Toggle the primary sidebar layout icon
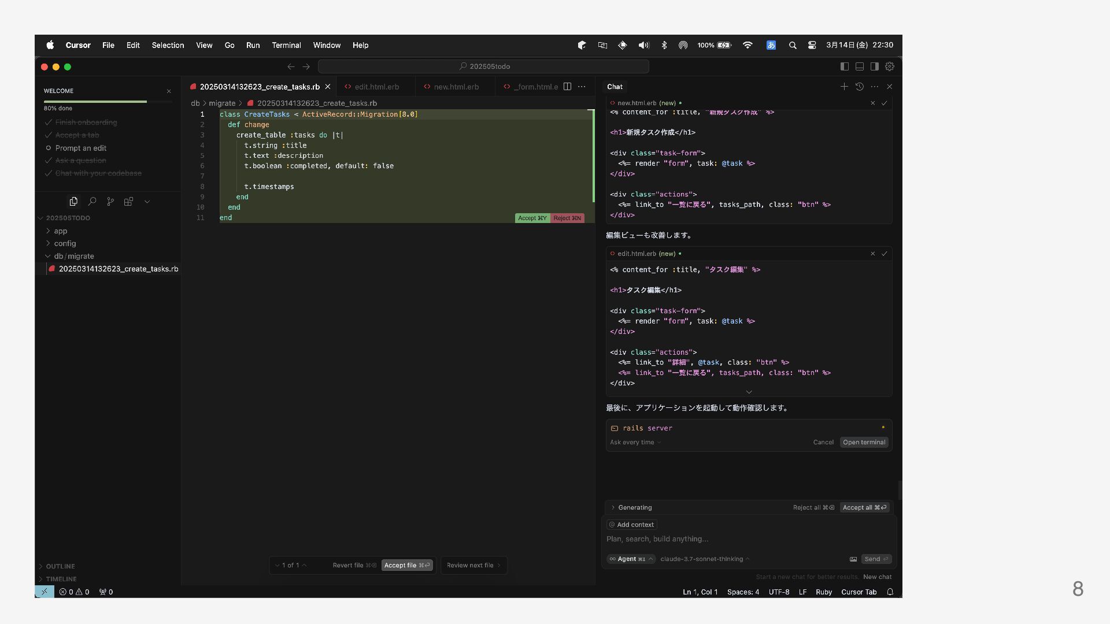 845,66
